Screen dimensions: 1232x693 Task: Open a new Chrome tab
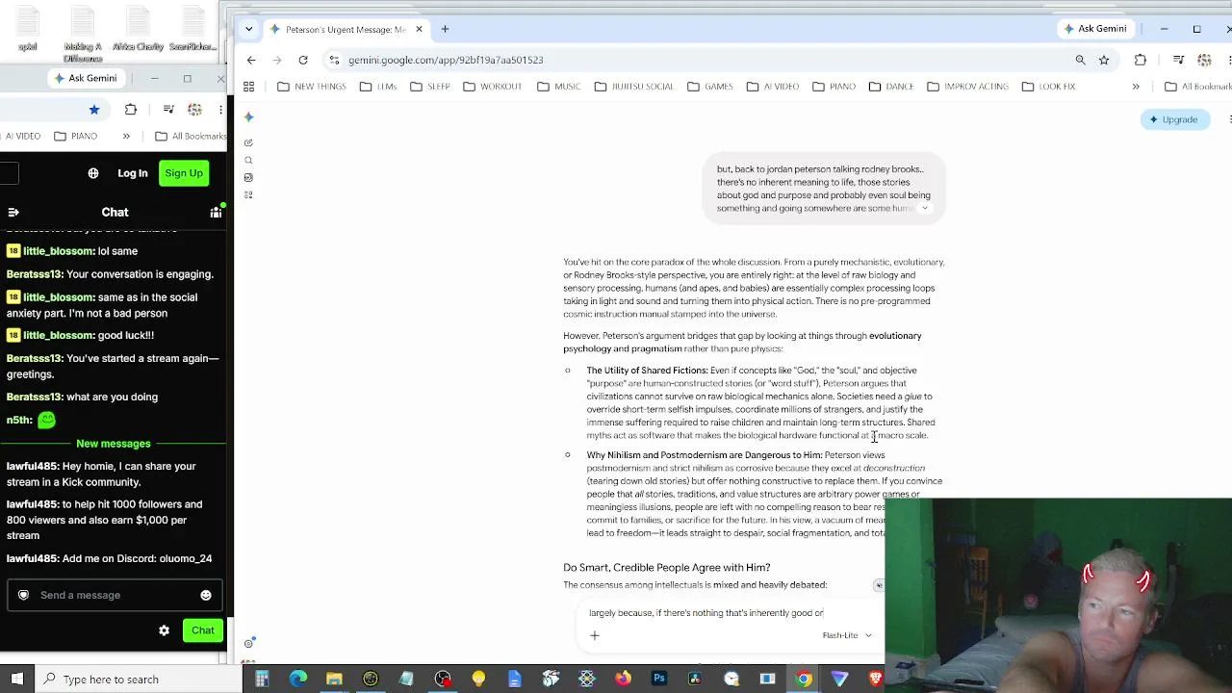(x=445, y=29)
